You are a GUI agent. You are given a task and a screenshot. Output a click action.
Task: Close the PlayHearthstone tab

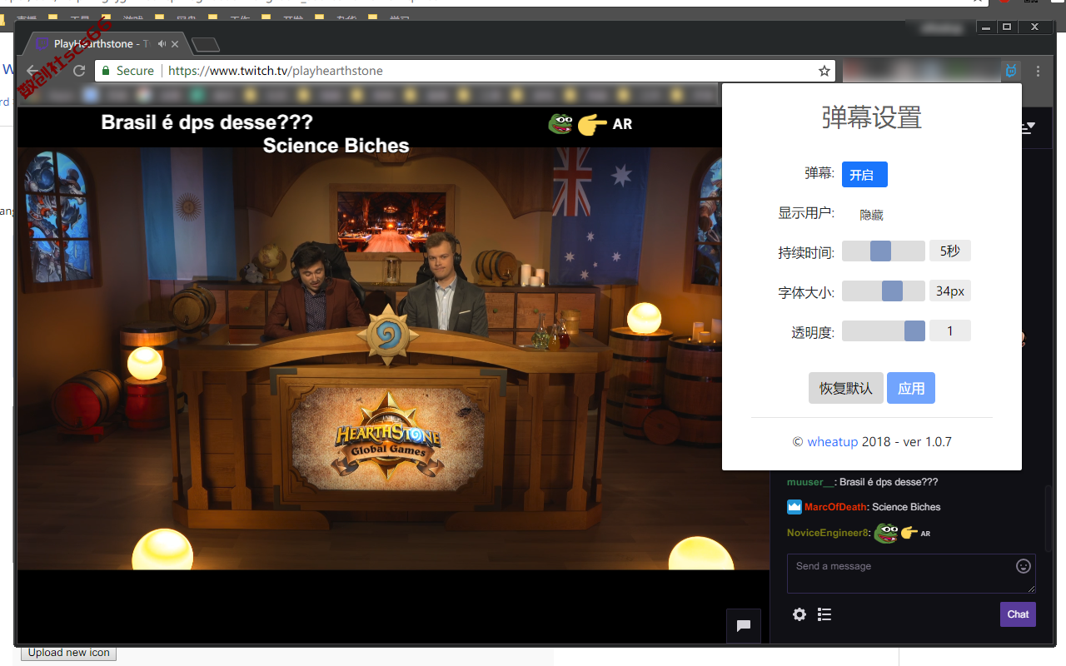point(175,43)
